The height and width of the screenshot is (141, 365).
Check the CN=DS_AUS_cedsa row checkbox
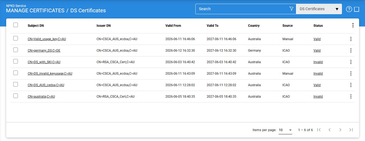[16, 84]
